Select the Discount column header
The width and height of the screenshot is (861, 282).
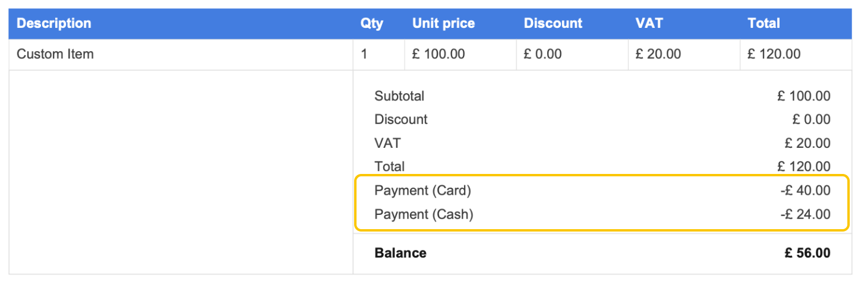click(553, 24)
